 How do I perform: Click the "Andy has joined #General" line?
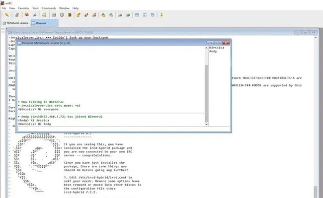[60, 117]
